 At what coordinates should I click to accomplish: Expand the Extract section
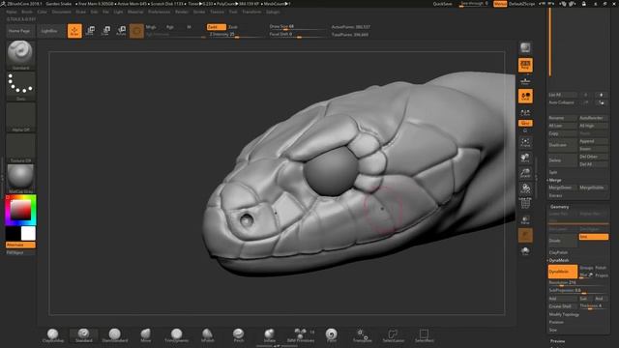coord(555,195)
